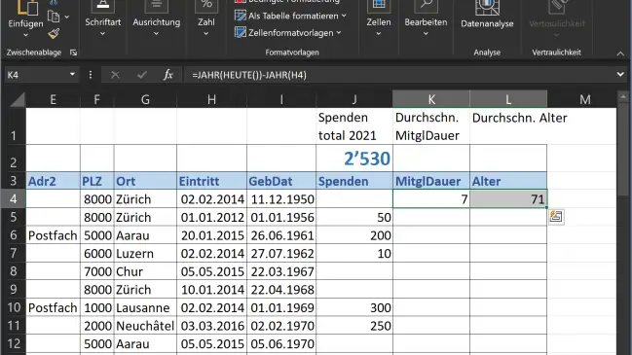This screenshot has width=632, height=355.
Task: Click the Einfügen paste clipboard icon
Action: (27, 8)
